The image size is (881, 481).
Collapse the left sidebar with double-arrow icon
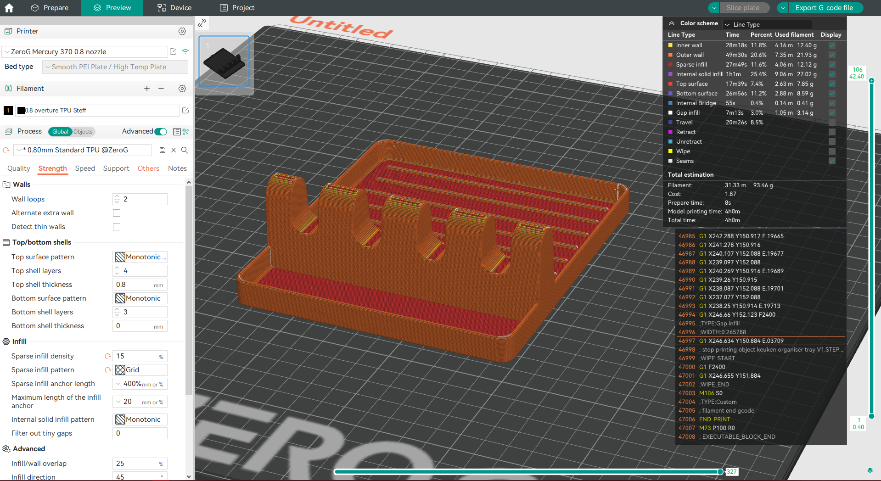pos(202,23)
